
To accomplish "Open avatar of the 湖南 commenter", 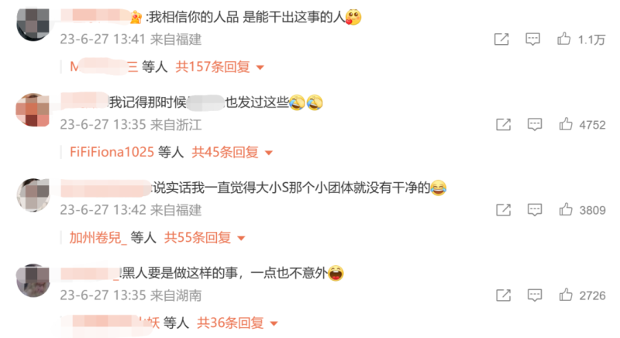I will (33, 281).
